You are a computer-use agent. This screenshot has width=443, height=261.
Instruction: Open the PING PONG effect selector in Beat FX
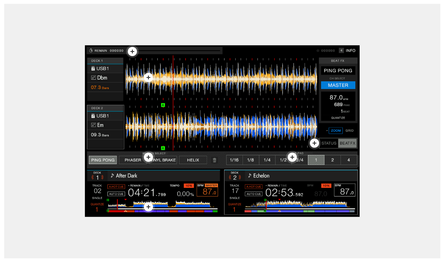pyautogui.click(x=338, y=71)
